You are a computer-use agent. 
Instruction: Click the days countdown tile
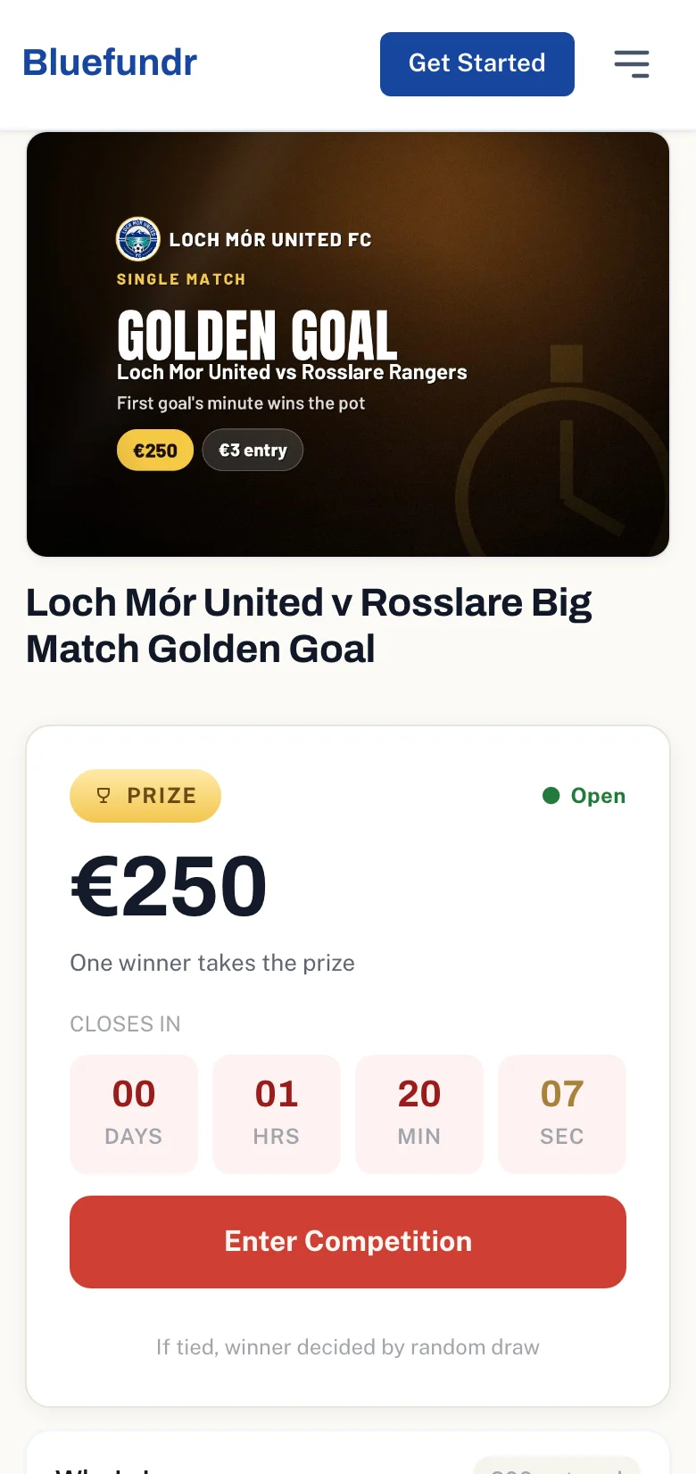click(x=134, y=1114)
